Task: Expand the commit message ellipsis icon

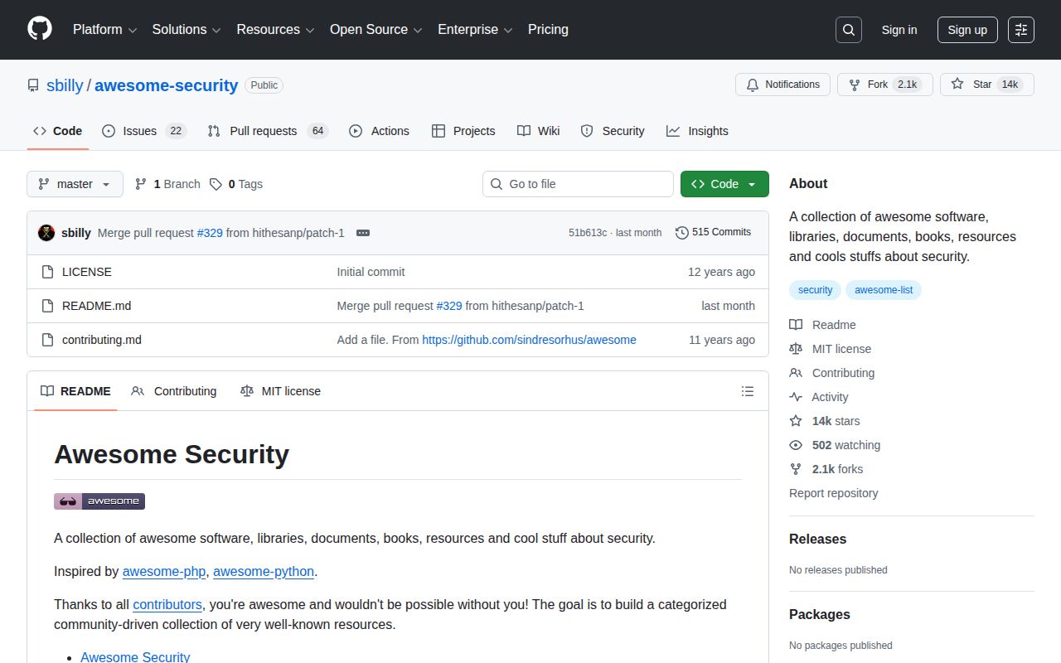Action: pos(362,233)
